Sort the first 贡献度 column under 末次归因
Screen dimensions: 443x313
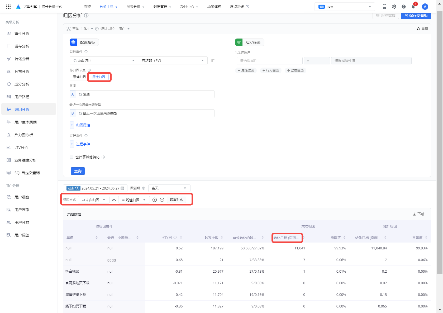point(344,238)
